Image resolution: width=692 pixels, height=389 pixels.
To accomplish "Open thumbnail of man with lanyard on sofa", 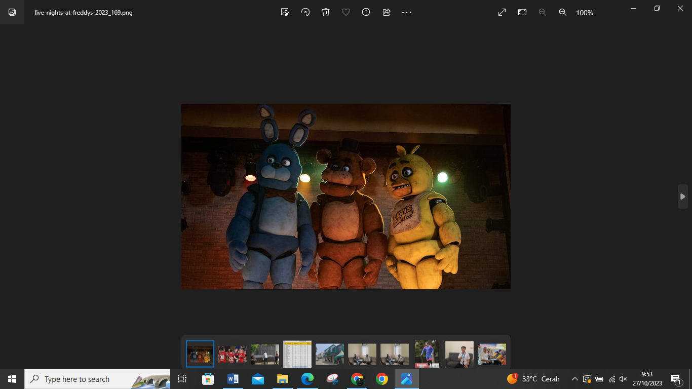I will [459, 354].
